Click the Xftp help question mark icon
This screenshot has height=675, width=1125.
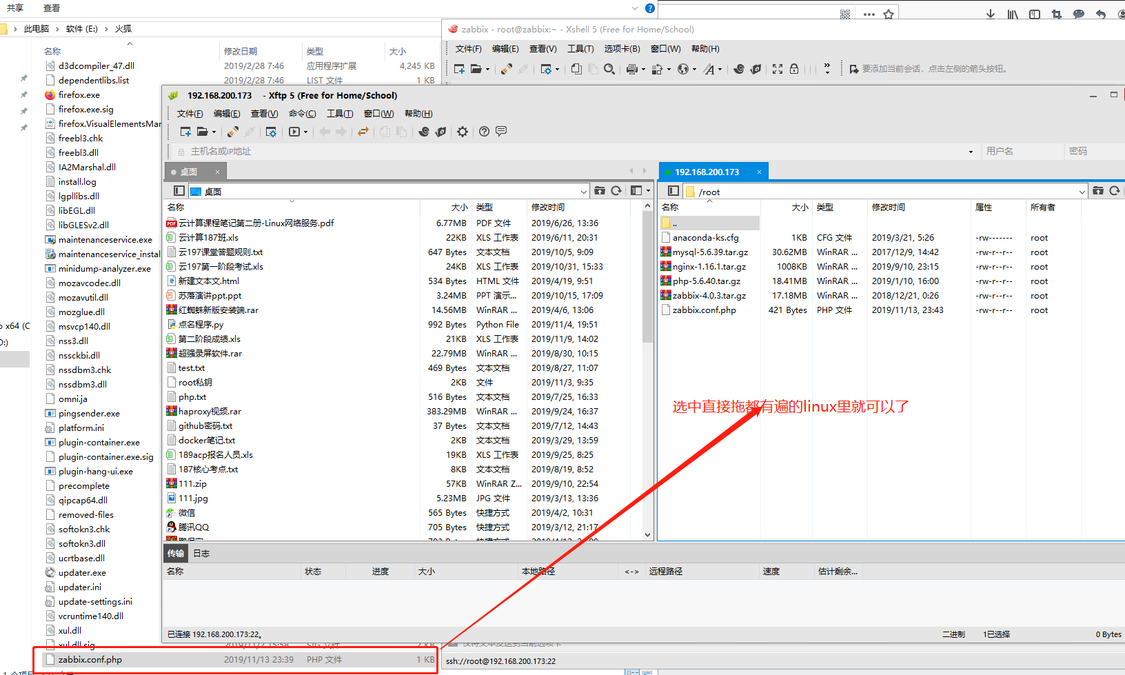[x=484, y=132]
